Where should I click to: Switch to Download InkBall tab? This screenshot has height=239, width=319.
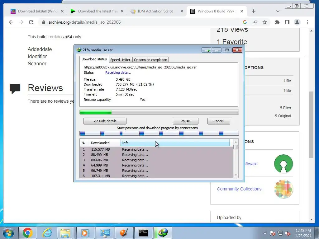37,11
